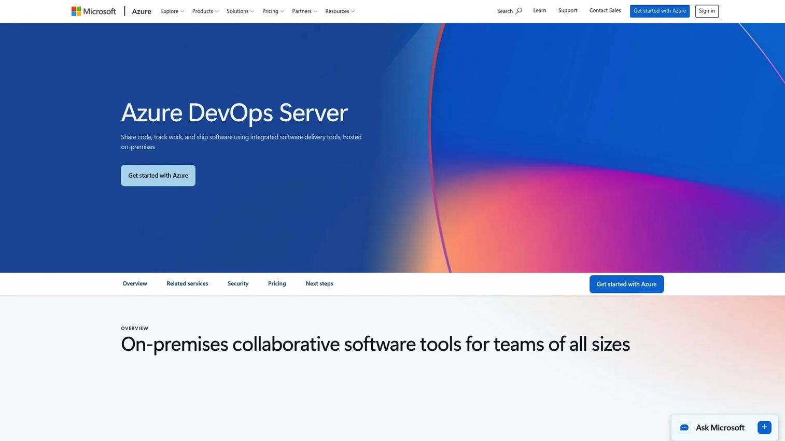The image size is (785, 441).
Task: Expand Ask Microsoft with the plus button
Action: [x=764, y=427]
